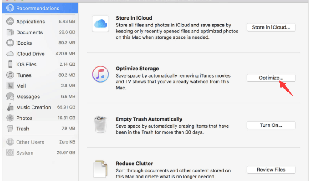Image resolution: width=309 pixels, height=181 pixels.
Task: Turn on Empty Trash Automatically
Action: coord(271,125)
